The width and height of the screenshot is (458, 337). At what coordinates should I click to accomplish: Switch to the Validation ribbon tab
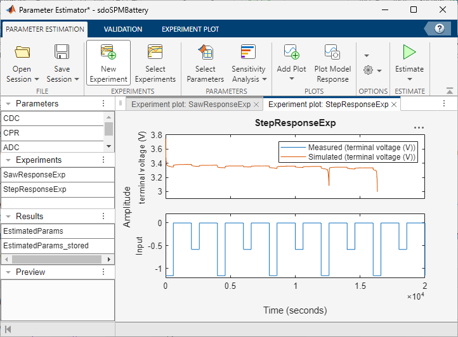coord(122,29)
